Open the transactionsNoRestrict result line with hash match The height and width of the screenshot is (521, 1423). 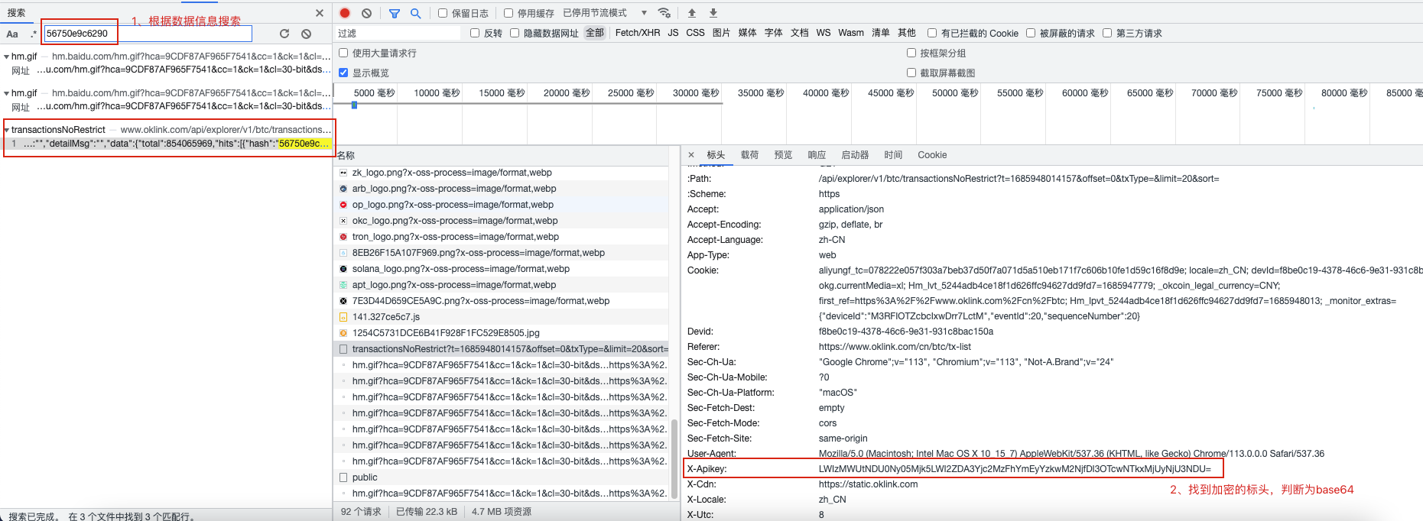(x=168, y=144)
